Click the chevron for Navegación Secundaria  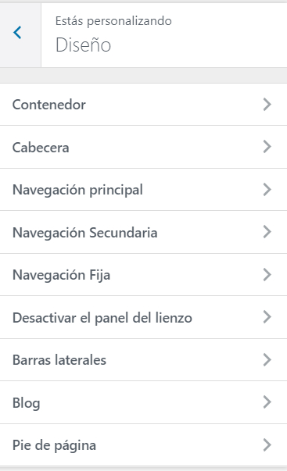pyautogui.click(x=267, y=232)
